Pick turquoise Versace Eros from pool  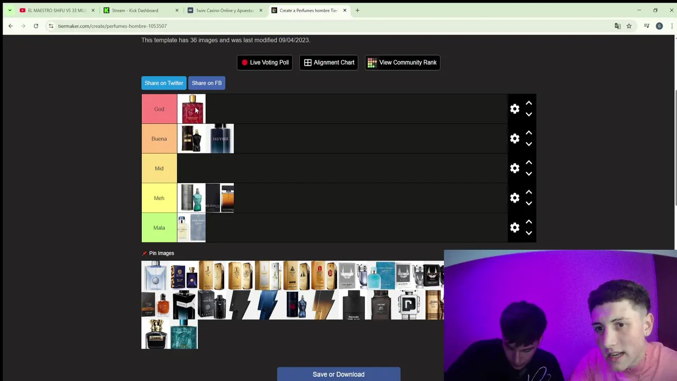tap(184, 334)
